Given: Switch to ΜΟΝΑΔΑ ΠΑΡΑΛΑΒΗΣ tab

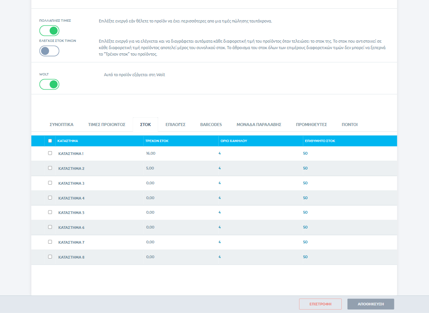Looking at the screenshot, I should (259, 125).
